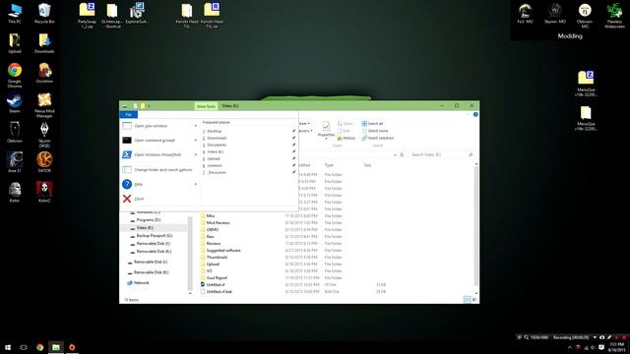Screen dimensions: 630x354
Task: Select Programs (D:) in the navigation pane
Action: click(149, 220)
